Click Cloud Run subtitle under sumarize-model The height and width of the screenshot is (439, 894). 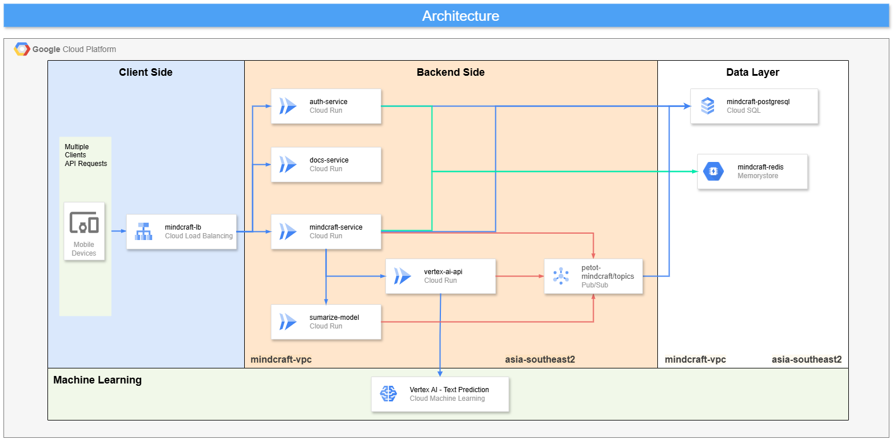click(x=326, y=326)
